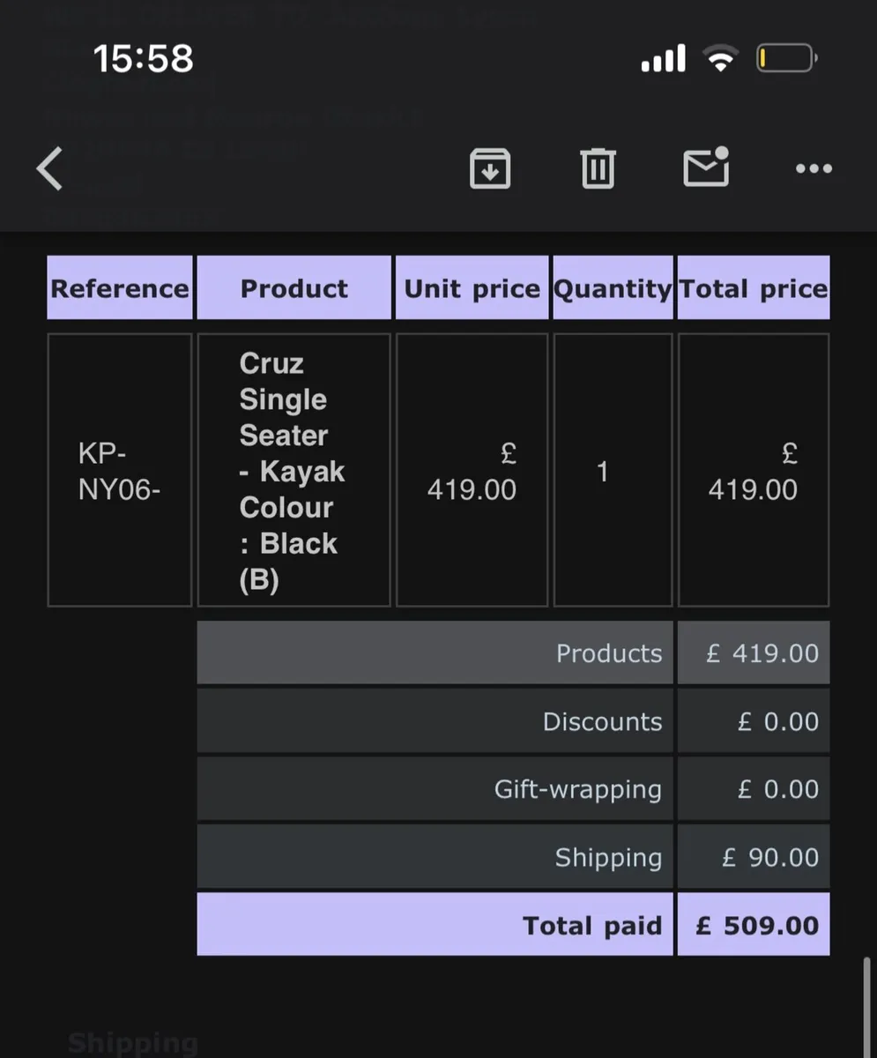Select the Total price column header
Viewport: 877px width, 1058px height.
click(754, 287)
